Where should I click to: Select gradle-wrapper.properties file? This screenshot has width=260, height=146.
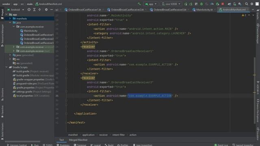(33, 79)
